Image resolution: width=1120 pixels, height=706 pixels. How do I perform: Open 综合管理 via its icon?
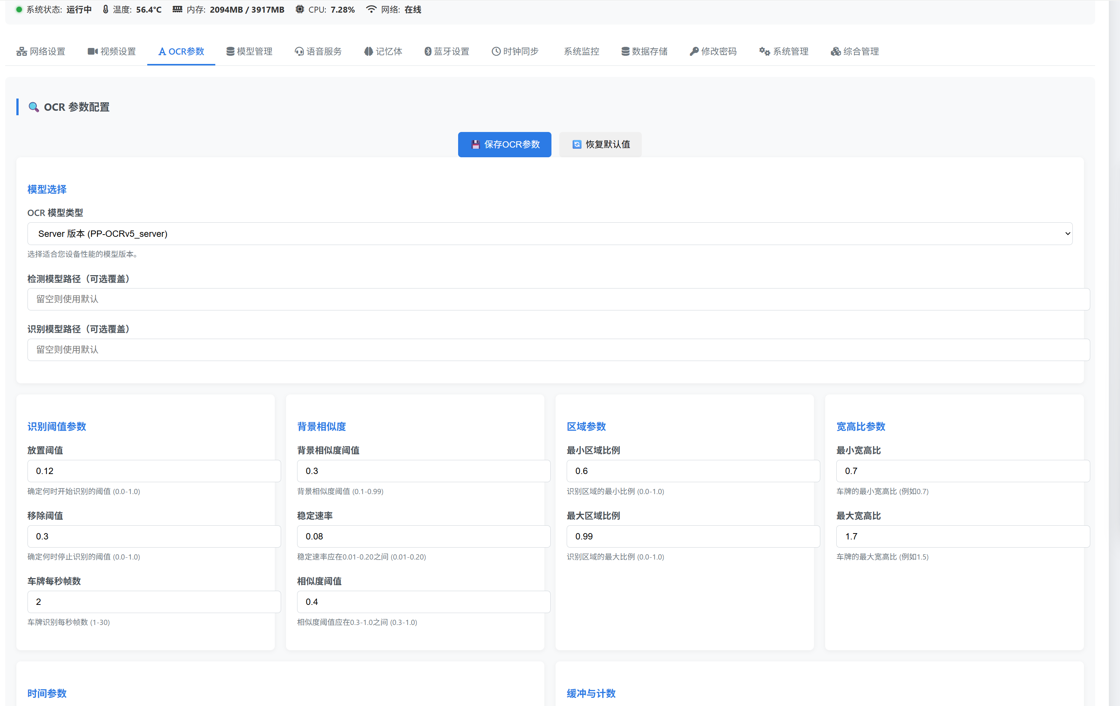(835, 51)
